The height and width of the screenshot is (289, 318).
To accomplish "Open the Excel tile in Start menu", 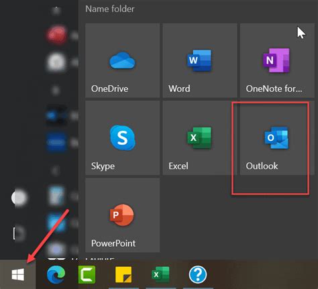I will 200,137.
